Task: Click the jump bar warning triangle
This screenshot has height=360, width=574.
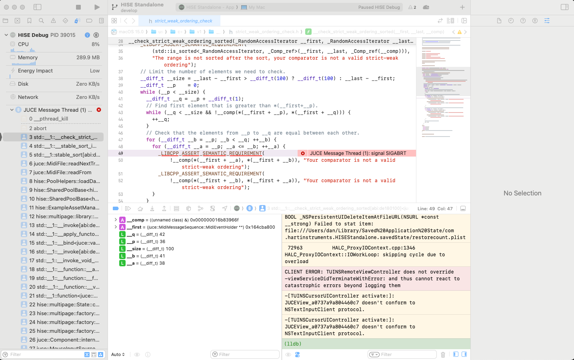Action: coord(459,32)
